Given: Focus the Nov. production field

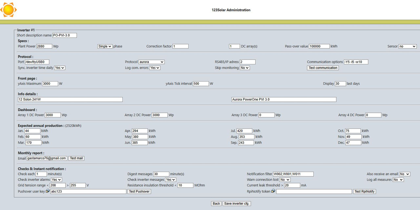Looking at the screenshot, I should click(354, 137).
